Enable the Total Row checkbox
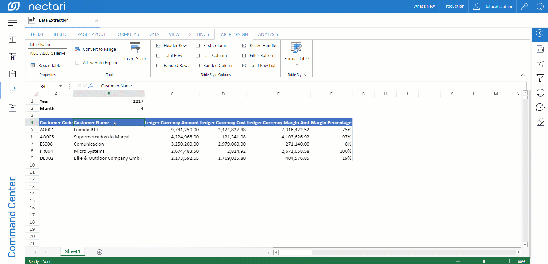Viewport: 548px width, 264px height. click(158, 56)
